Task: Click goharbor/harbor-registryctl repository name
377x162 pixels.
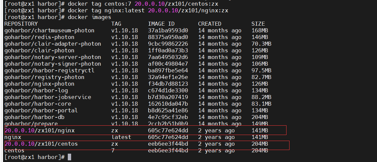Action: click(49, 71)
